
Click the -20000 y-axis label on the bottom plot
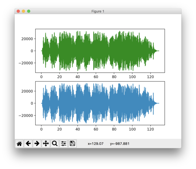[x=26, y=116]
